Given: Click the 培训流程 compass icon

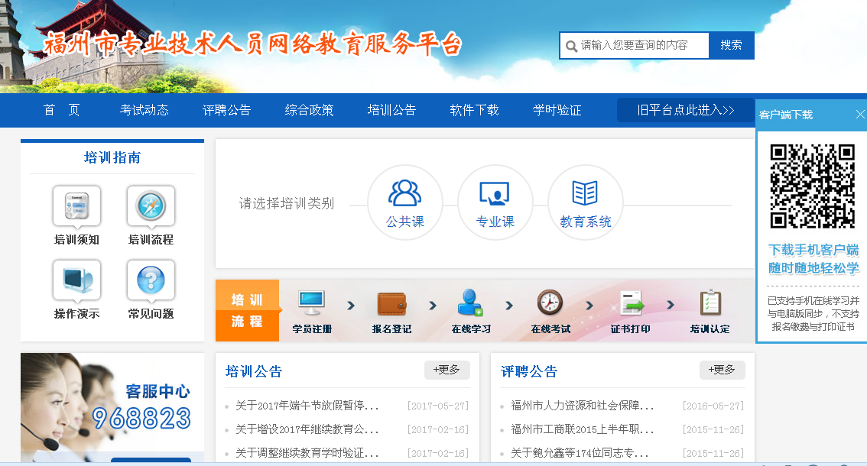Looking at the screenshot, I should point(151,207).
